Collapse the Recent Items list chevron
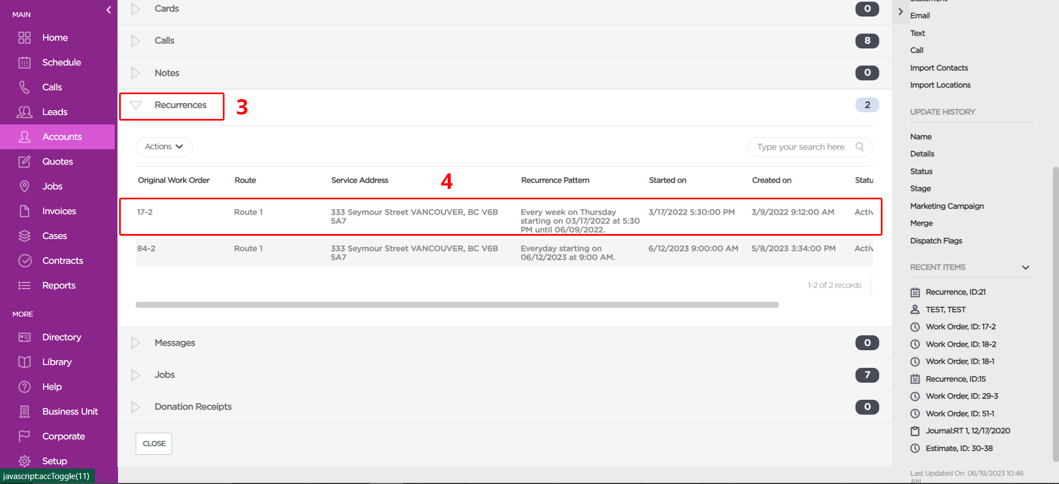Screen dimensions: 1059x484 [1025, 268]
